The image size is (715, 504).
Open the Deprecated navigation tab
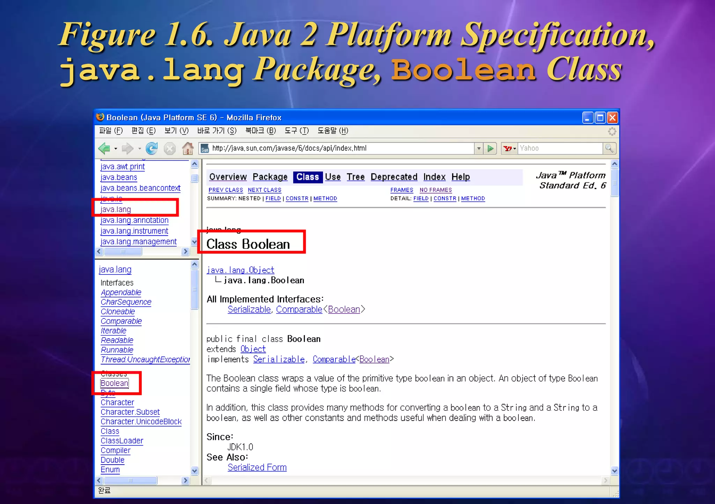[394, 177]
